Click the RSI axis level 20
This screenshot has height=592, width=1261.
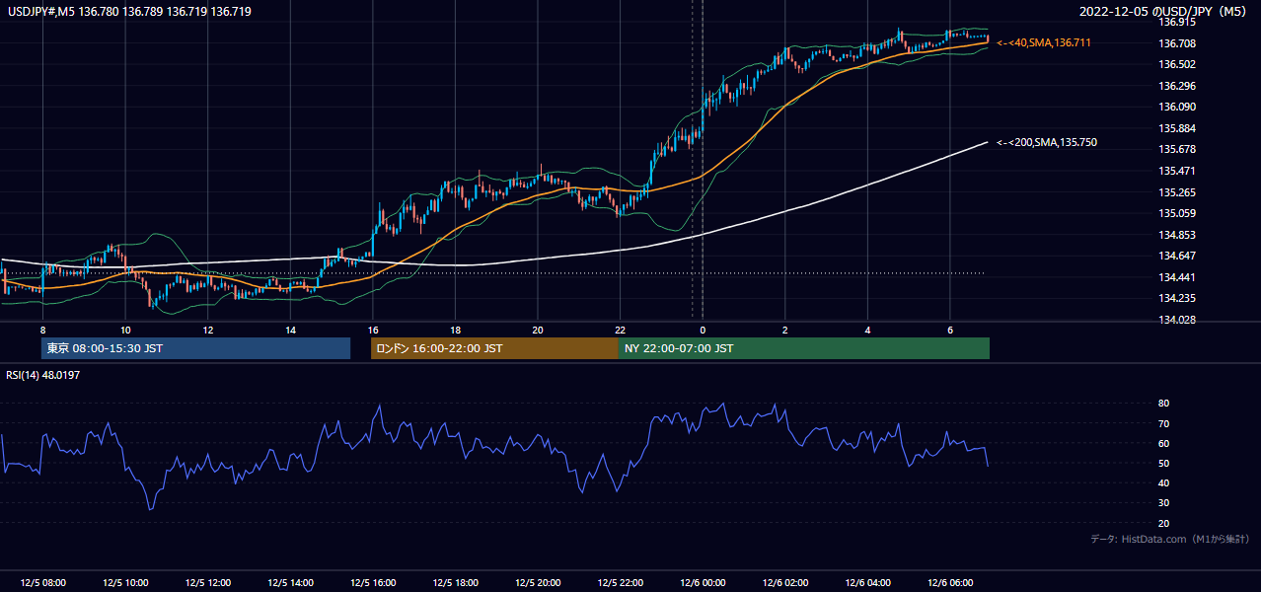coord(1164,523)
